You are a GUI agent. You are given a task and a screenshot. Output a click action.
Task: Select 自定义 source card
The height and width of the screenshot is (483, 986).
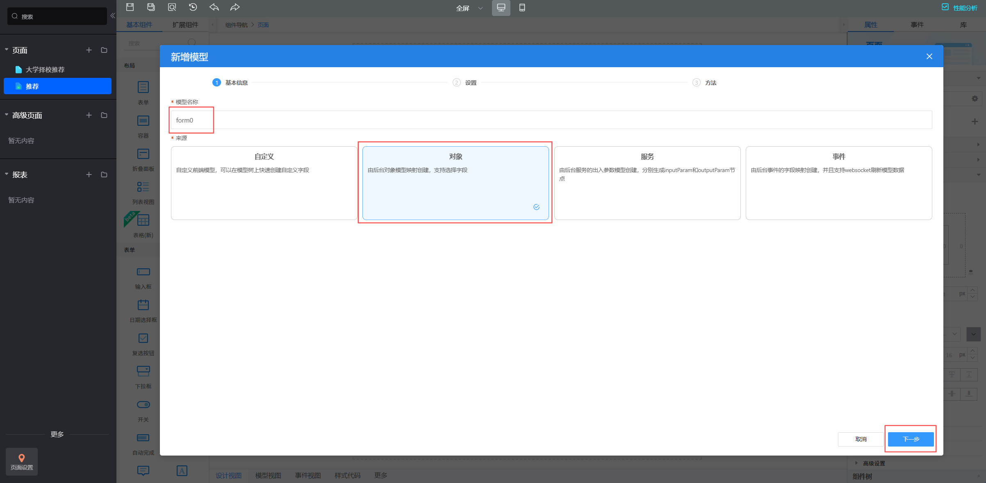point(264,183)
